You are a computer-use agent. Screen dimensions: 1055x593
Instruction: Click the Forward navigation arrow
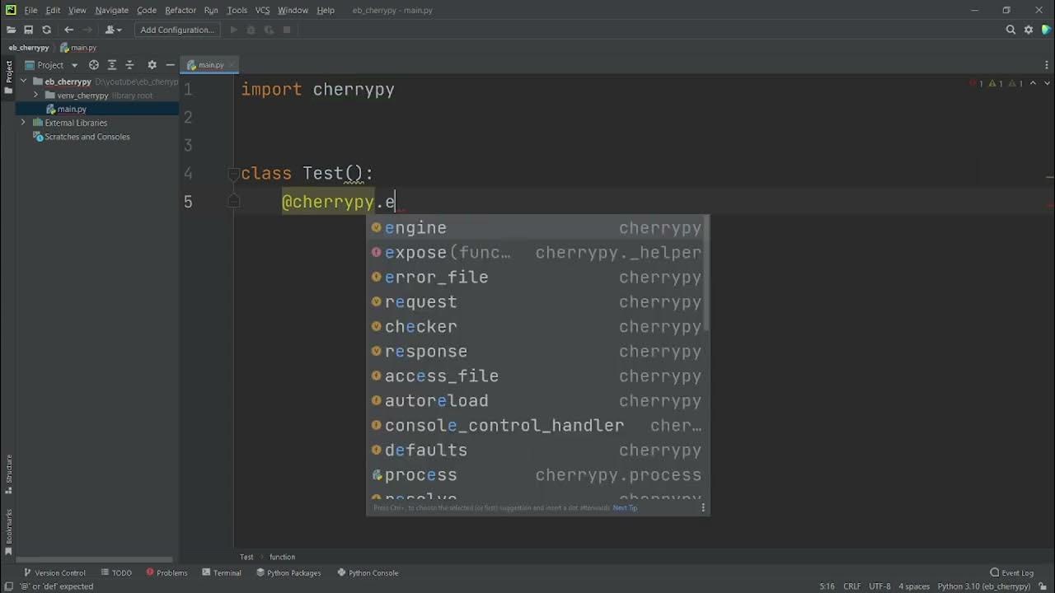click(87, 30)
